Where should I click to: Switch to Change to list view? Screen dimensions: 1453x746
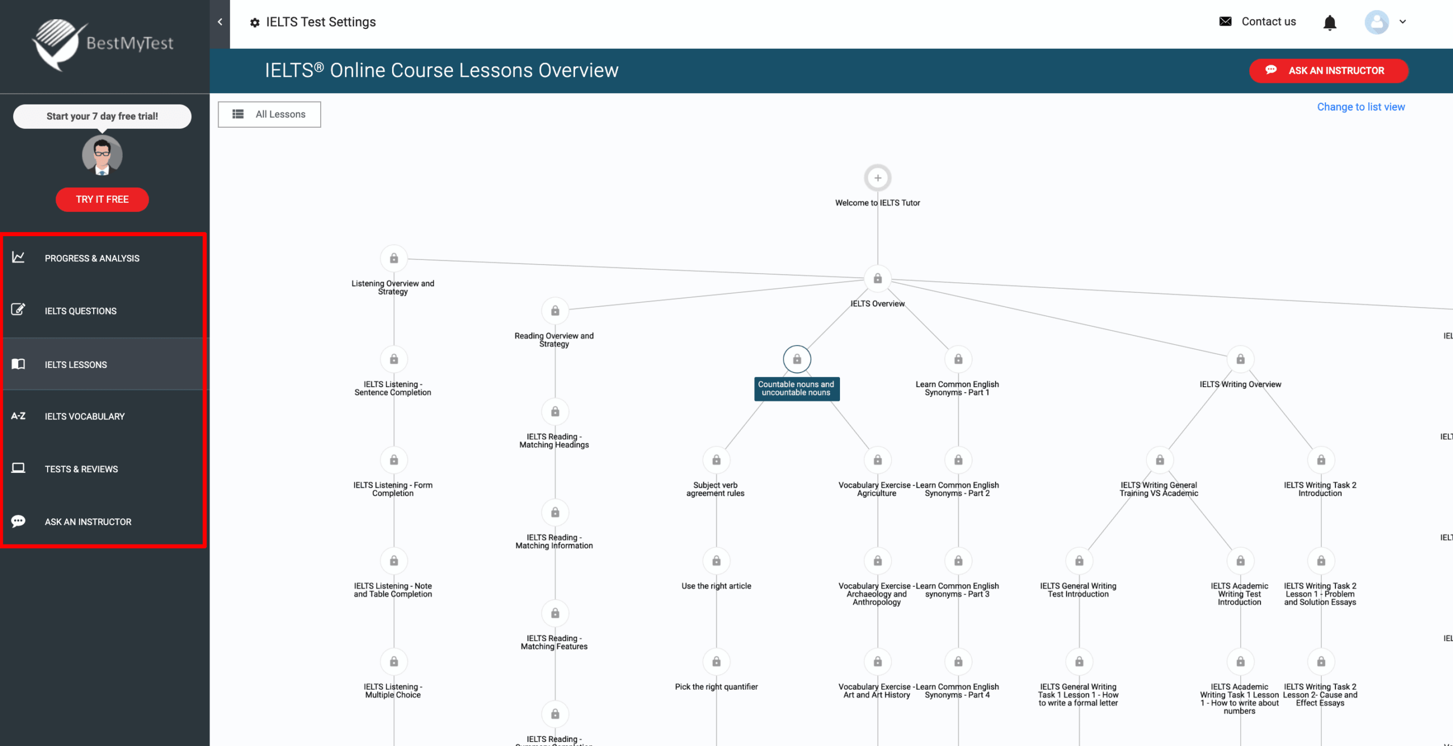tap(1360, 107)
